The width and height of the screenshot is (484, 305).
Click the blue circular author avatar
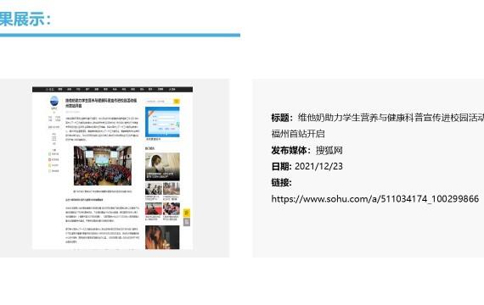click(54, 101)
